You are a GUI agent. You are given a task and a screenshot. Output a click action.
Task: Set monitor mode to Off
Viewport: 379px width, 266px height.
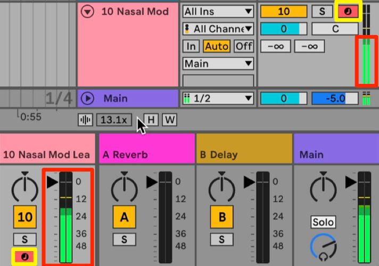coord(244,46)
